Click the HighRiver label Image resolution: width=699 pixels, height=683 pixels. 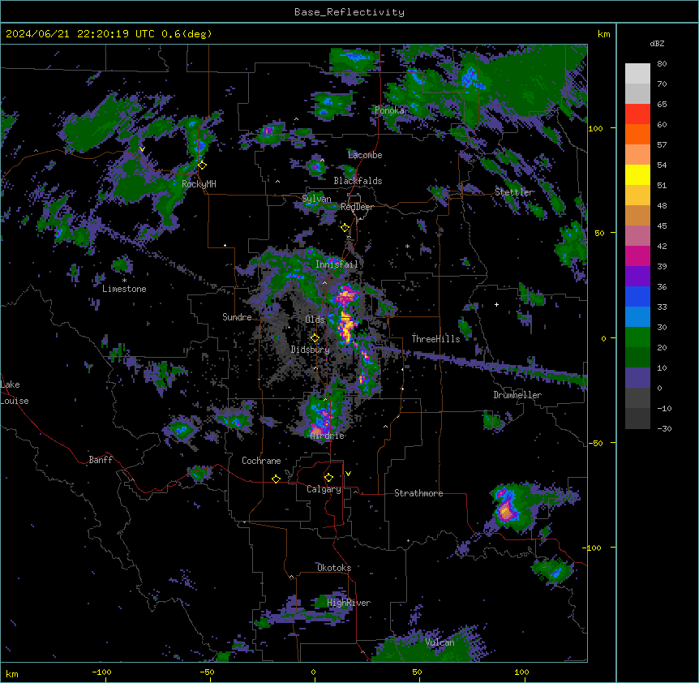coord(349,603)
